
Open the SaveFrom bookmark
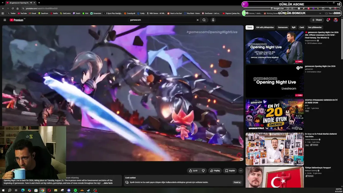click(x=43, y=13)
